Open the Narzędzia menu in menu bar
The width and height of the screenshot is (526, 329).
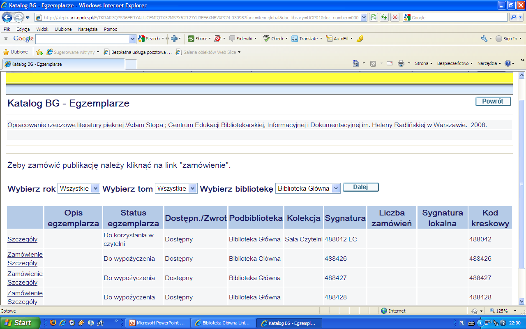click(88, 29)
